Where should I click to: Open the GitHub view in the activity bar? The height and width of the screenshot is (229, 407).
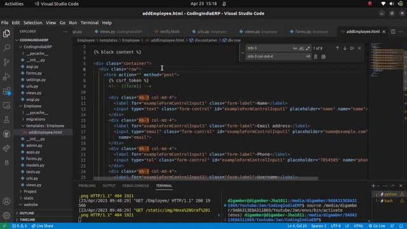tap(6, 134)
